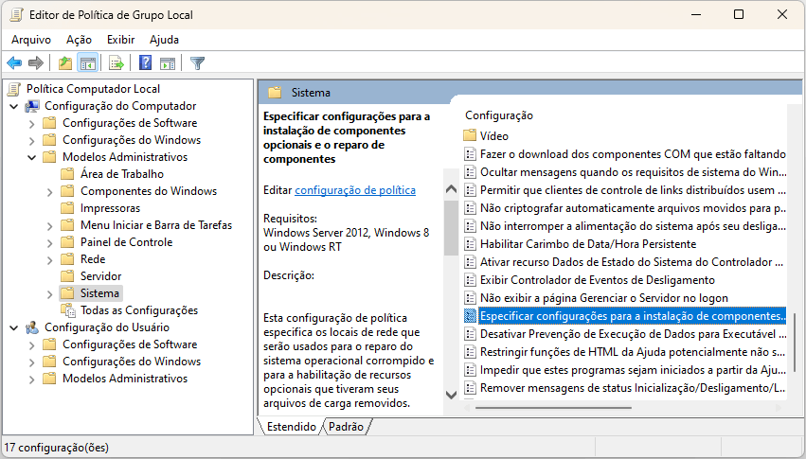
Task: Select 'Não criptografar automaticamente arquivos' policy
Action: coord(633,208)
